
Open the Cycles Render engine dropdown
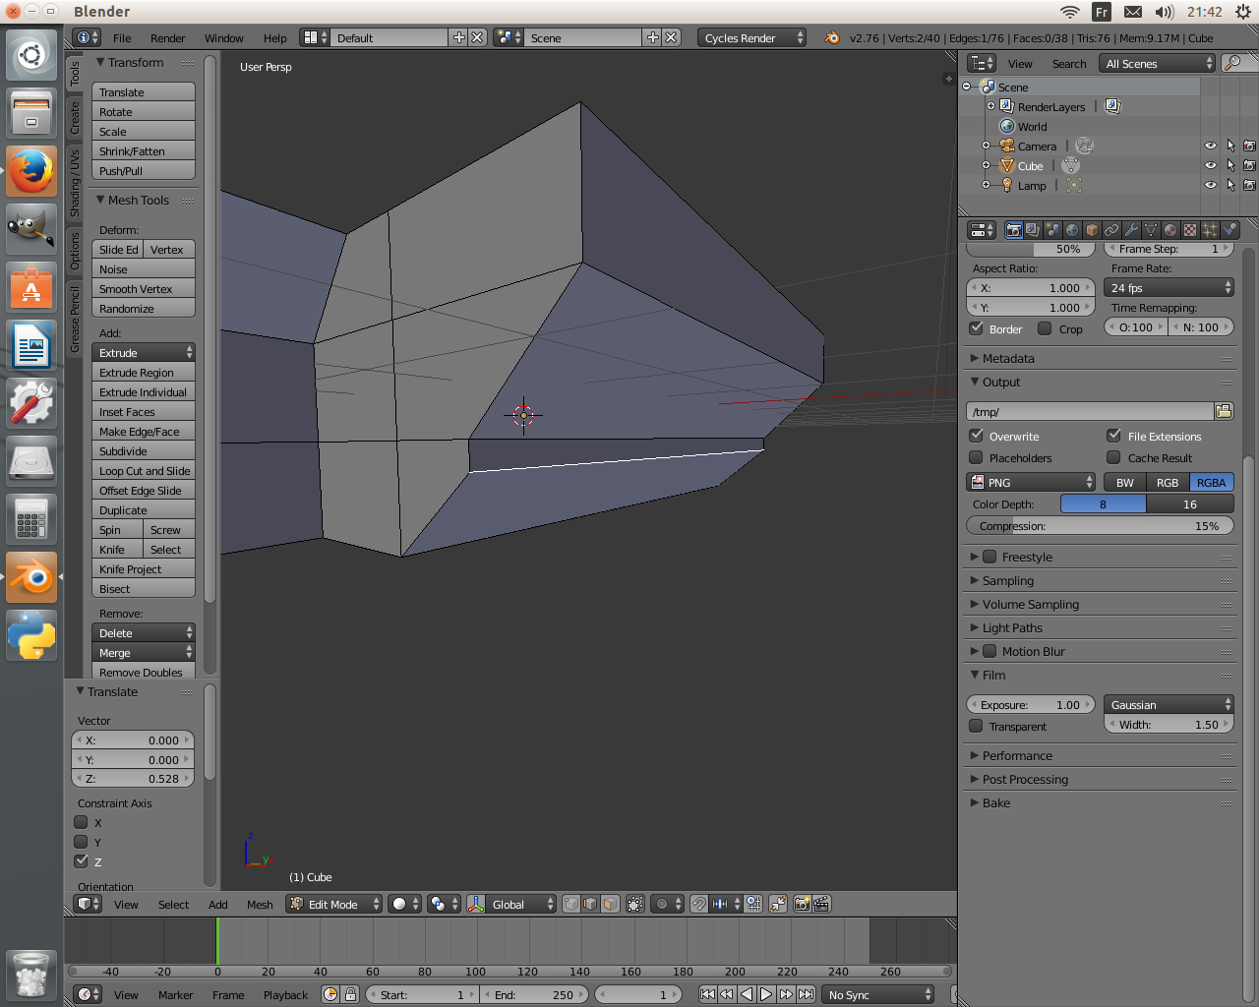(x=752, y=37)
